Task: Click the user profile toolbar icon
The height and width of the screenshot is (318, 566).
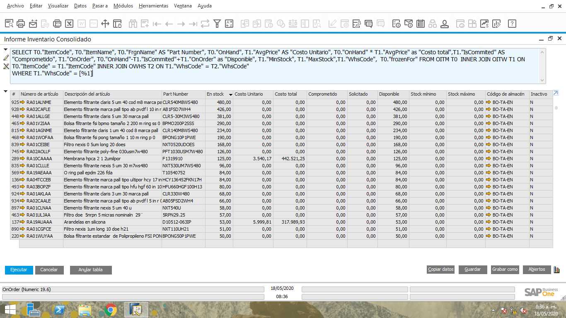Action: tap(445, 24)
